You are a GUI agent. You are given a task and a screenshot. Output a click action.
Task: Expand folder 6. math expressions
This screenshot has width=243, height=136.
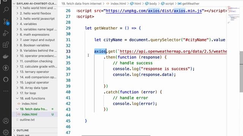click(17, 34)
